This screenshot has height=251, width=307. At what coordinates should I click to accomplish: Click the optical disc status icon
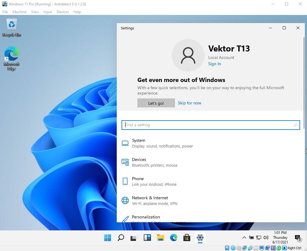pyautogui.click(x=233, y=248)
